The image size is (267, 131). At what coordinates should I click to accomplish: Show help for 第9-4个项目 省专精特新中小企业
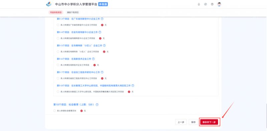click(x=100, y=32)
